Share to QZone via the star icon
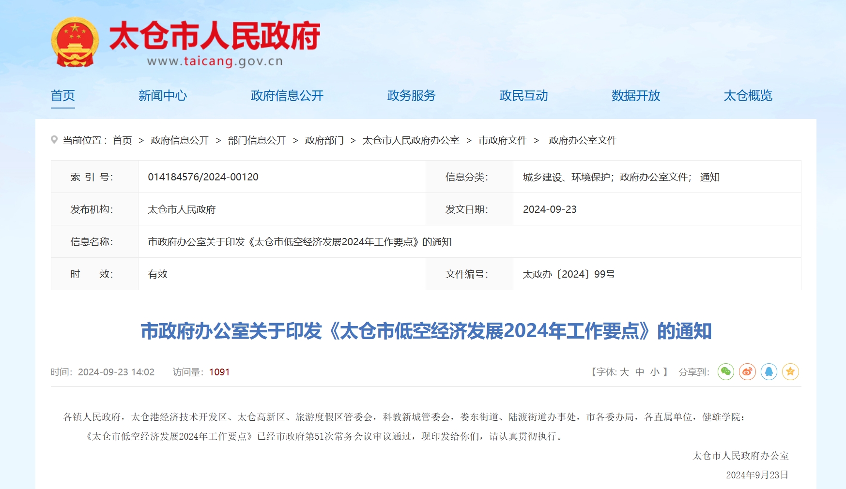 (790, 371)
